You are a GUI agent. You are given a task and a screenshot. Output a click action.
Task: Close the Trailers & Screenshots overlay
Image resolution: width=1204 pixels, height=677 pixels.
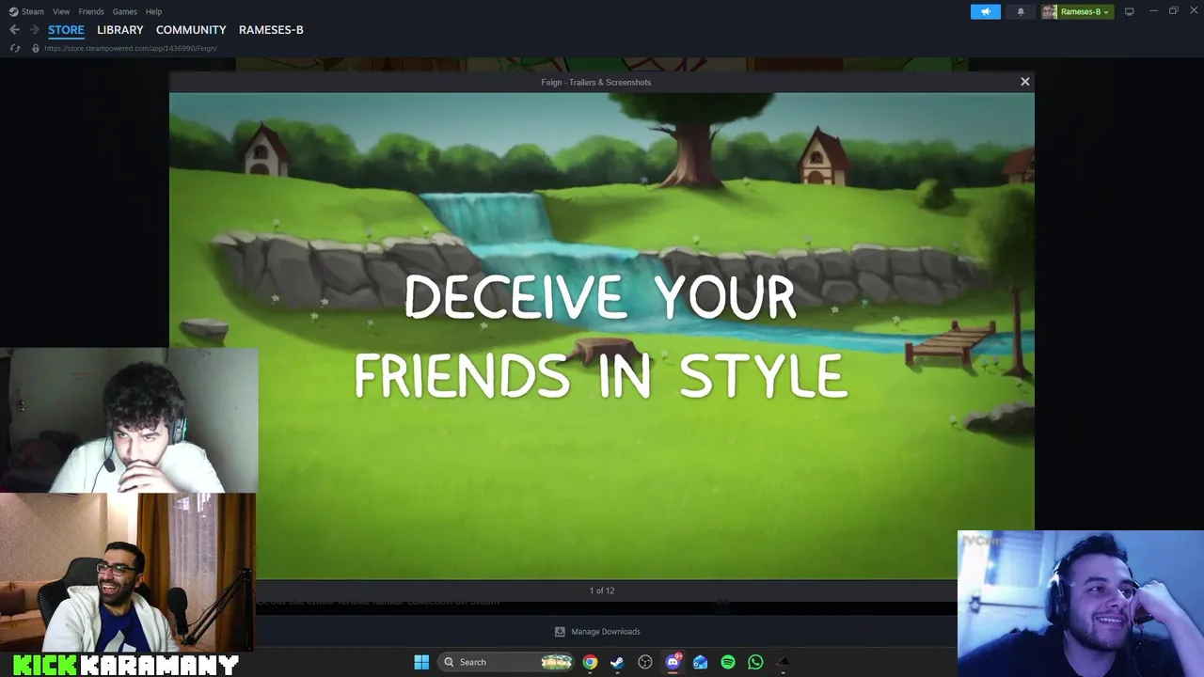tap(1025, 82)
